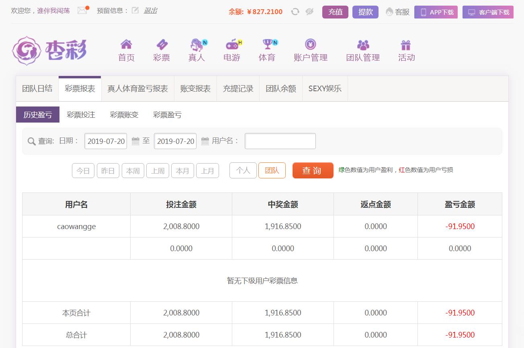Open 团队管理 team icon

tap(363, 44)
